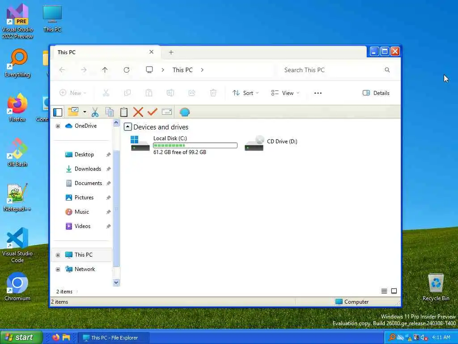
Task: Collapse the Devices and drives group
Action: click(x=127, y=127)
